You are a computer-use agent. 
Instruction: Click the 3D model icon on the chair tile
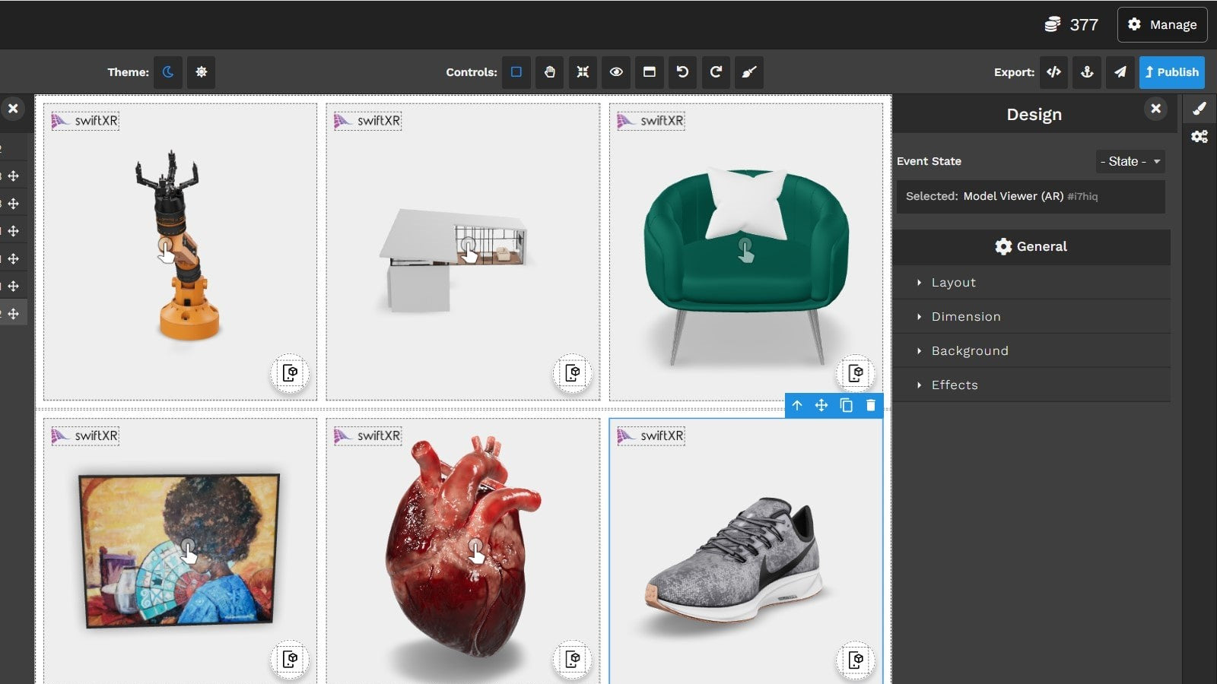point(856,373)
